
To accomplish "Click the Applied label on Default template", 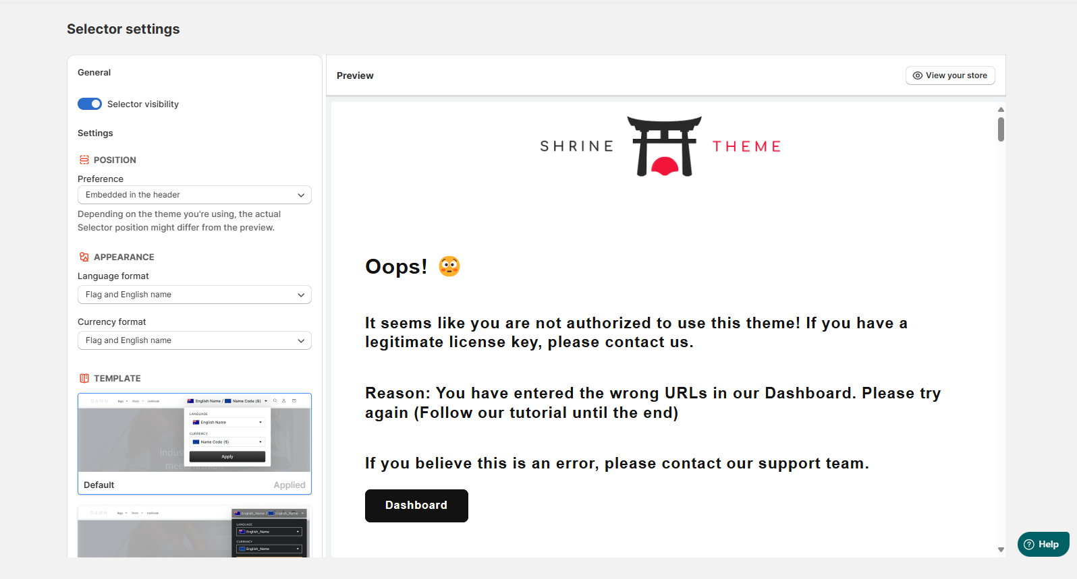I will click(x=289, y=485).
